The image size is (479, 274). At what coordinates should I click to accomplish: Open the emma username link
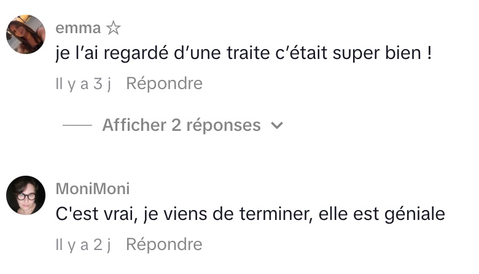[77, 28]
